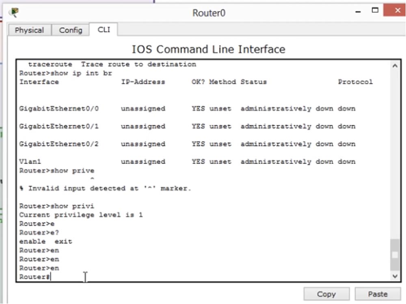The image size is (406, 304).
Task: Click the vertical scrollbar thumb
Action: click(395, 255)
